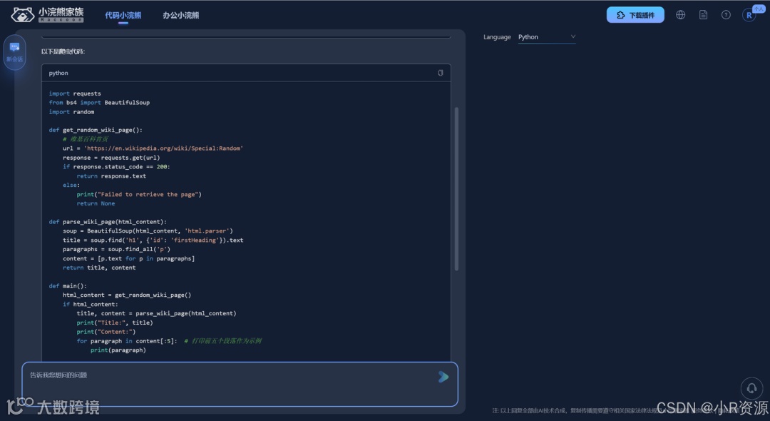The image size is (770, 421).
Task: Click the question input field
Action: pyautogui.click(x=240, y=384)
